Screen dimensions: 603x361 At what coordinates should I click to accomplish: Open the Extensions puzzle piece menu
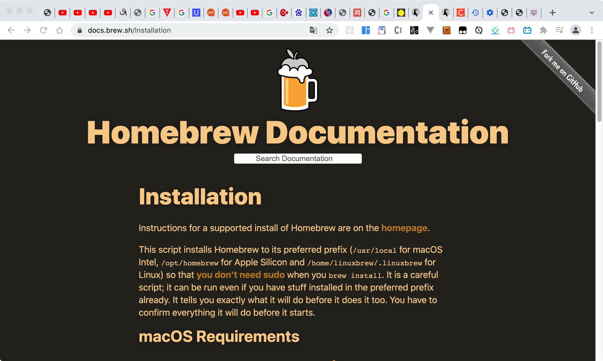pyautogui.click(x=543, y=30)
